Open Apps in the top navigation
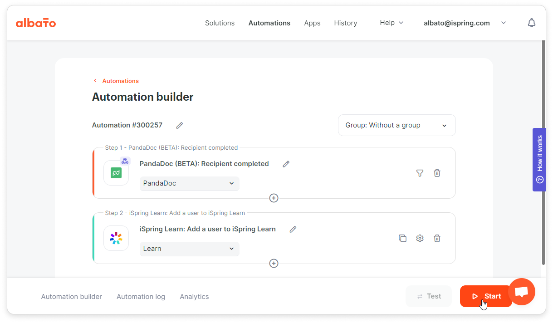Viewport: 553px width, 323px height. point(312,23)
